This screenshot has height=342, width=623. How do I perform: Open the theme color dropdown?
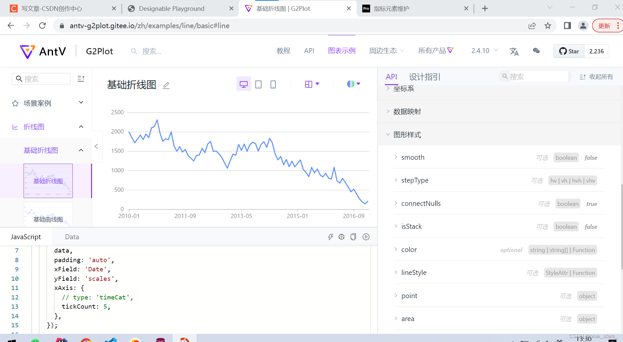pos(353,84)
